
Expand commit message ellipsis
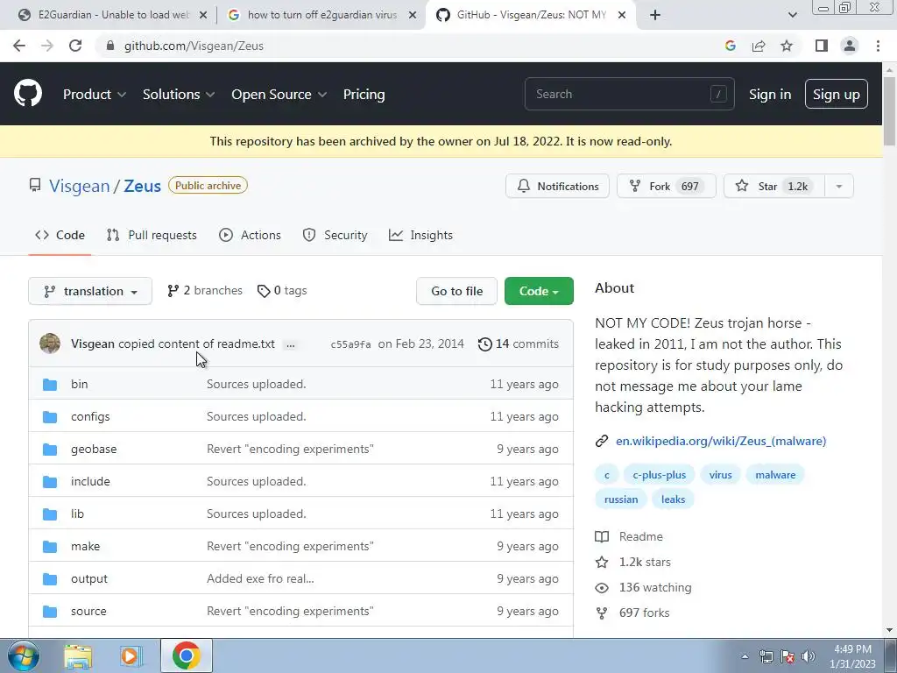pyautogui.click(x=291, y=344)
